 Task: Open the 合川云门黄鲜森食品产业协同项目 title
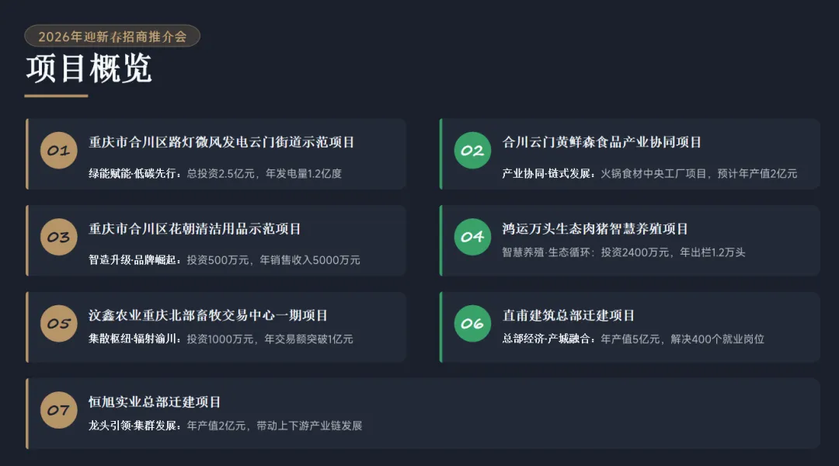(x=601, y=142)
